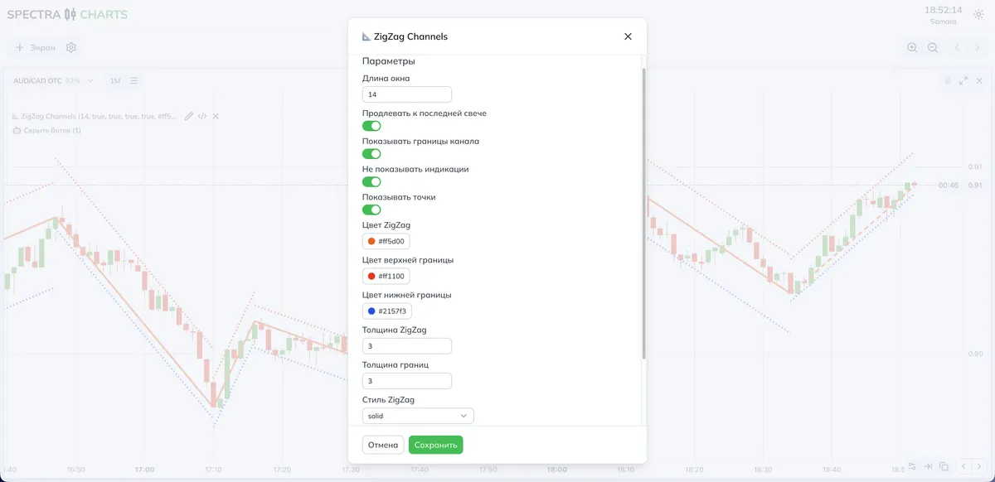Toggle the "Показывать точки" switch
995x482 pixels.
[x=371, y=210]
